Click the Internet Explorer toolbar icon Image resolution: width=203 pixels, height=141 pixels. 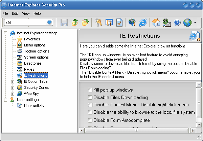[143, 23]
